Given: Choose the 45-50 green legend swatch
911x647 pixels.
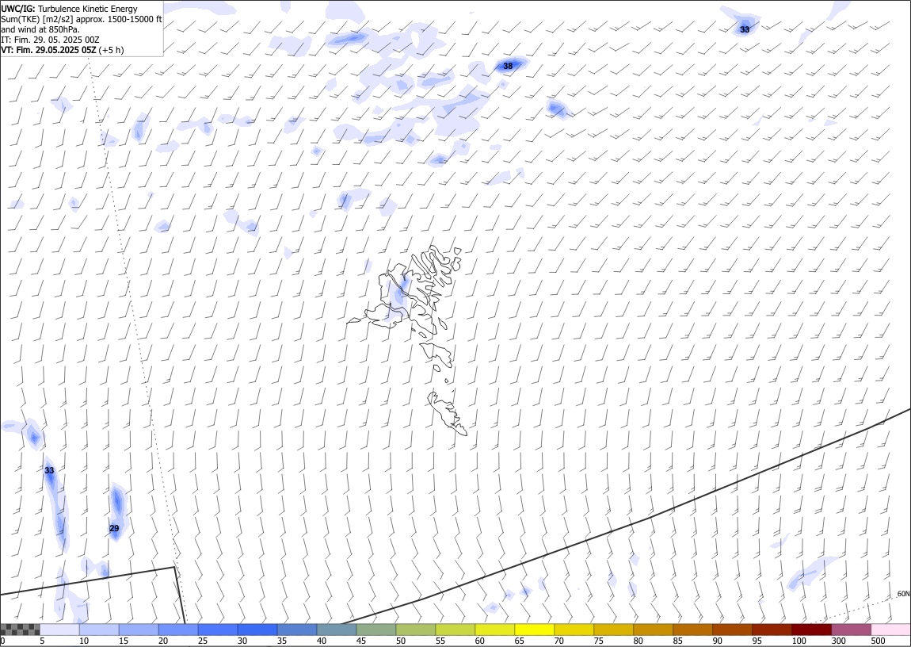Looking at the screenshot, I should pos(376,630).
